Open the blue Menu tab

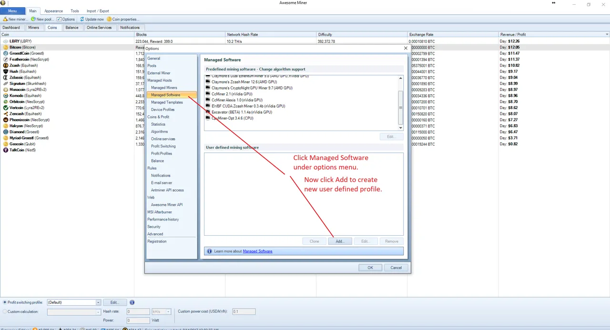(12, 11)
